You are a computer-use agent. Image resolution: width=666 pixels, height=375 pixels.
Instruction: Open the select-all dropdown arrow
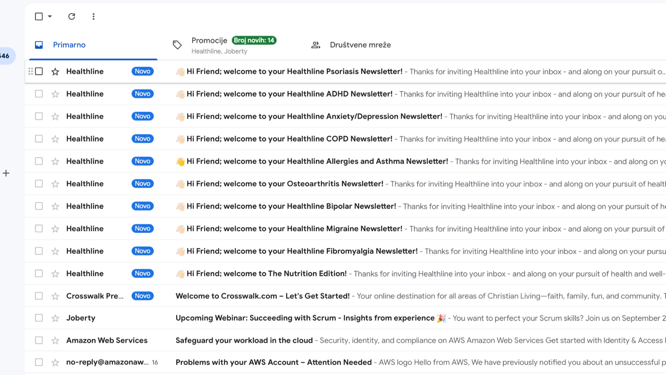tap(50, 16)
